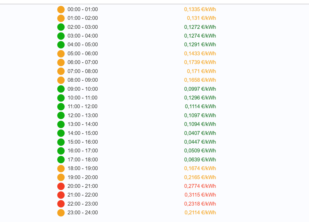Click the 0,0407 €/kWh price
This screenshot has height=222, width=309.
tap(200, 133)
